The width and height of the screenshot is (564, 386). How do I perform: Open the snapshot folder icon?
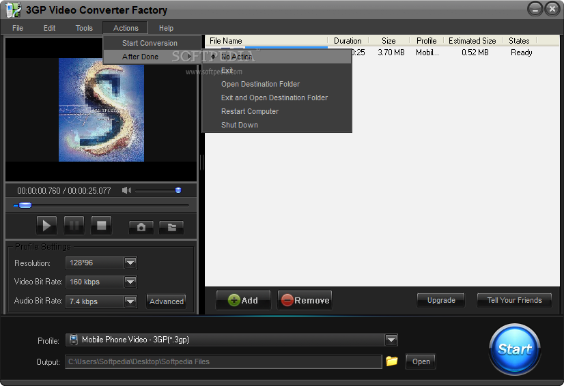point(171,227)
